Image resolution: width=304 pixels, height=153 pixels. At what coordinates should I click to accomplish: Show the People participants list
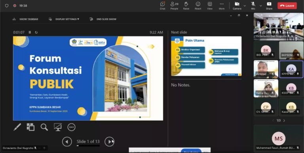174,6
